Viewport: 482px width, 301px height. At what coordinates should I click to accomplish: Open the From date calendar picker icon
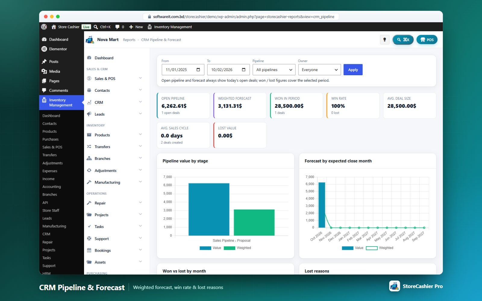pyautogui.click(x=198, y=70)
